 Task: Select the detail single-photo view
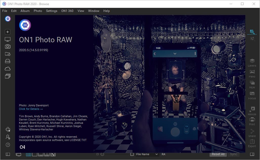(x=35, y=154)
